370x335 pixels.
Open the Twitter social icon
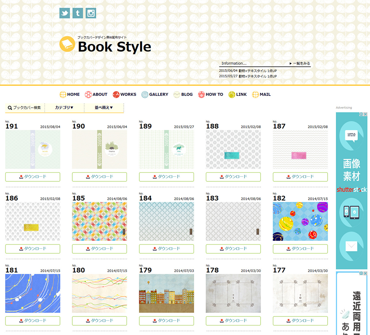[x=65, y=13]
